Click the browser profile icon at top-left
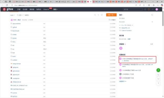 [x=2, y=2]
